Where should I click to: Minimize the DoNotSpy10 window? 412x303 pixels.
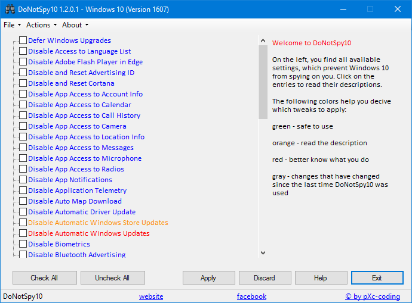[x=343, y=9]
